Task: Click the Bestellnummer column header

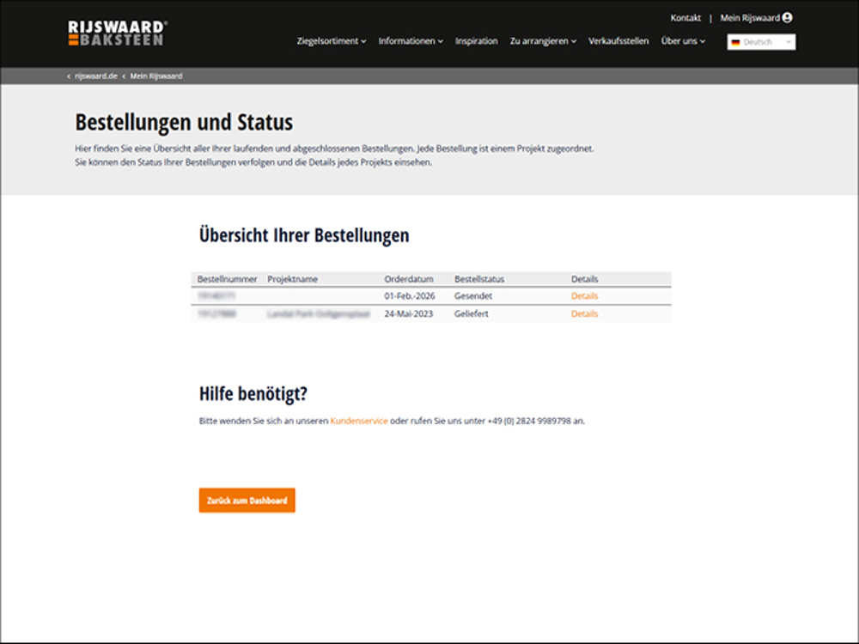Action: pyautogui.click(x=227, y=279)
